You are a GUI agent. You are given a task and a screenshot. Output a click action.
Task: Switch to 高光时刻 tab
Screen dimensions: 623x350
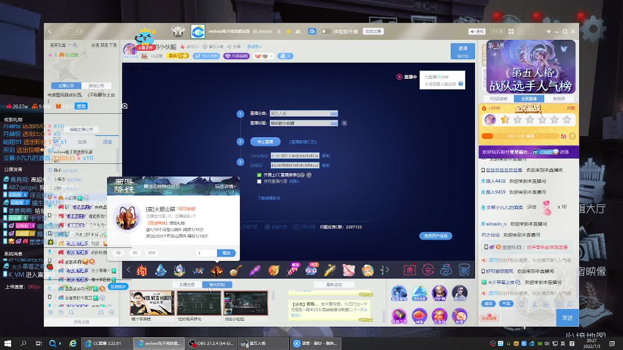(217, 285)
